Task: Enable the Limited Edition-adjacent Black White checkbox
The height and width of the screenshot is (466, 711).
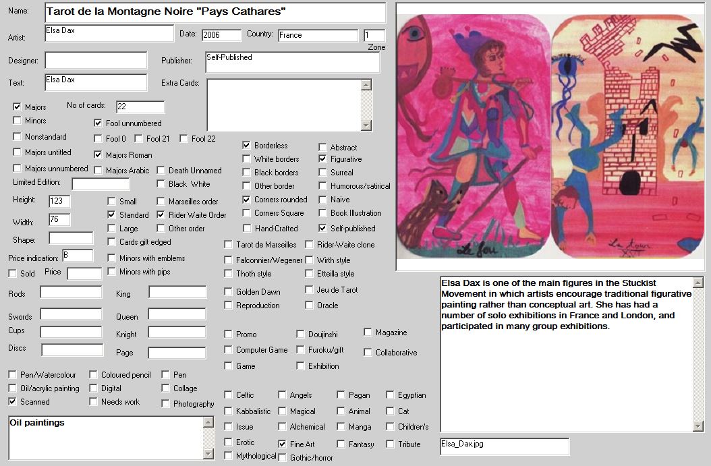Action: [161, 184]
